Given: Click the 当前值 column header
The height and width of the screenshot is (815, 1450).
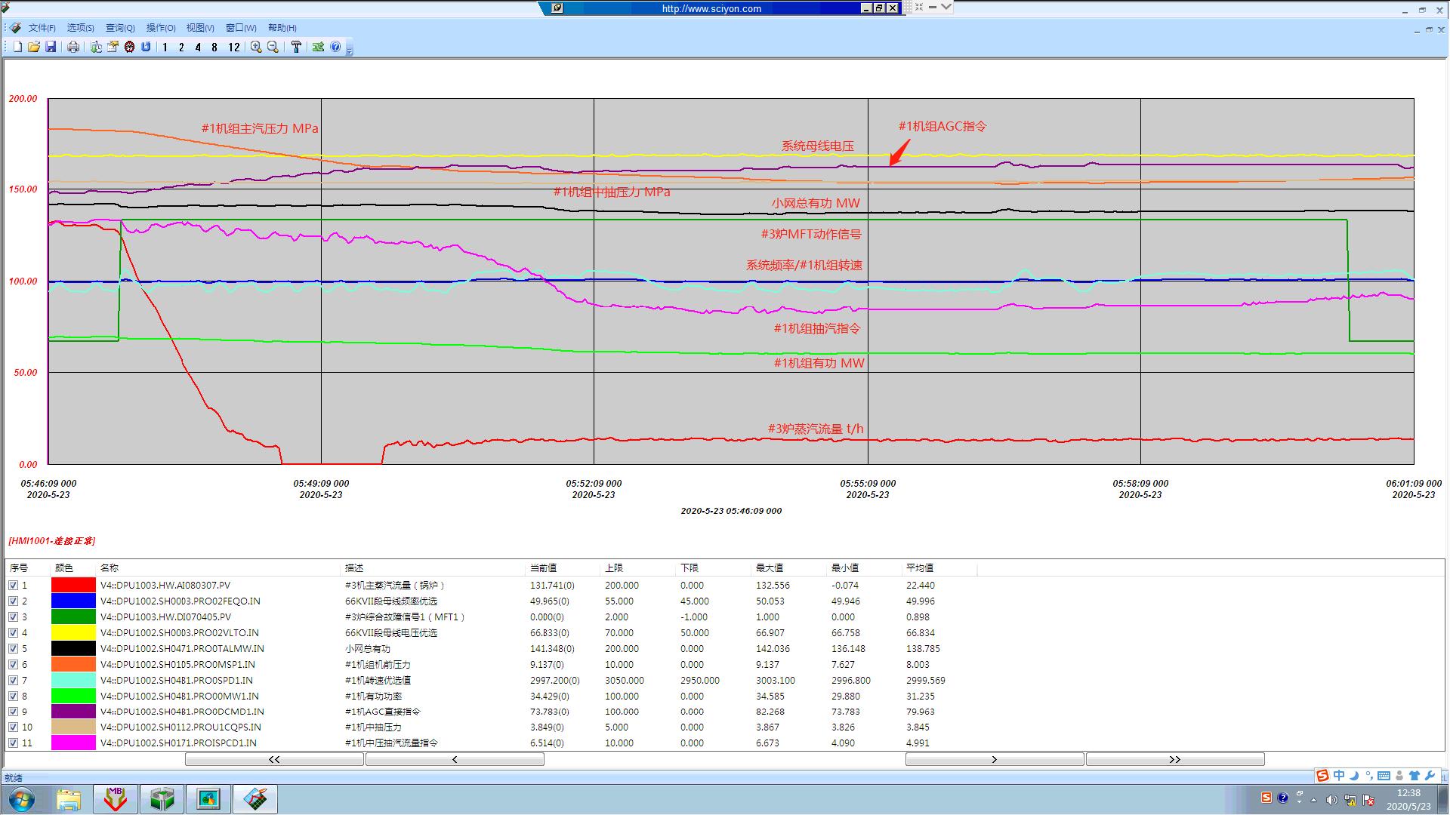Looking at the screenshot, I should [x=563, y=567].
